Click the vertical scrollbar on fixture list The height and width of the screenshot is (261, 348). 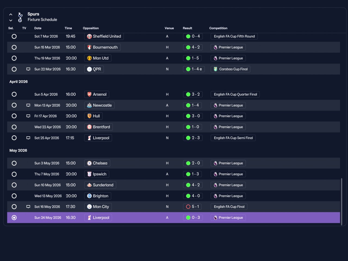(x=341, y=200)
